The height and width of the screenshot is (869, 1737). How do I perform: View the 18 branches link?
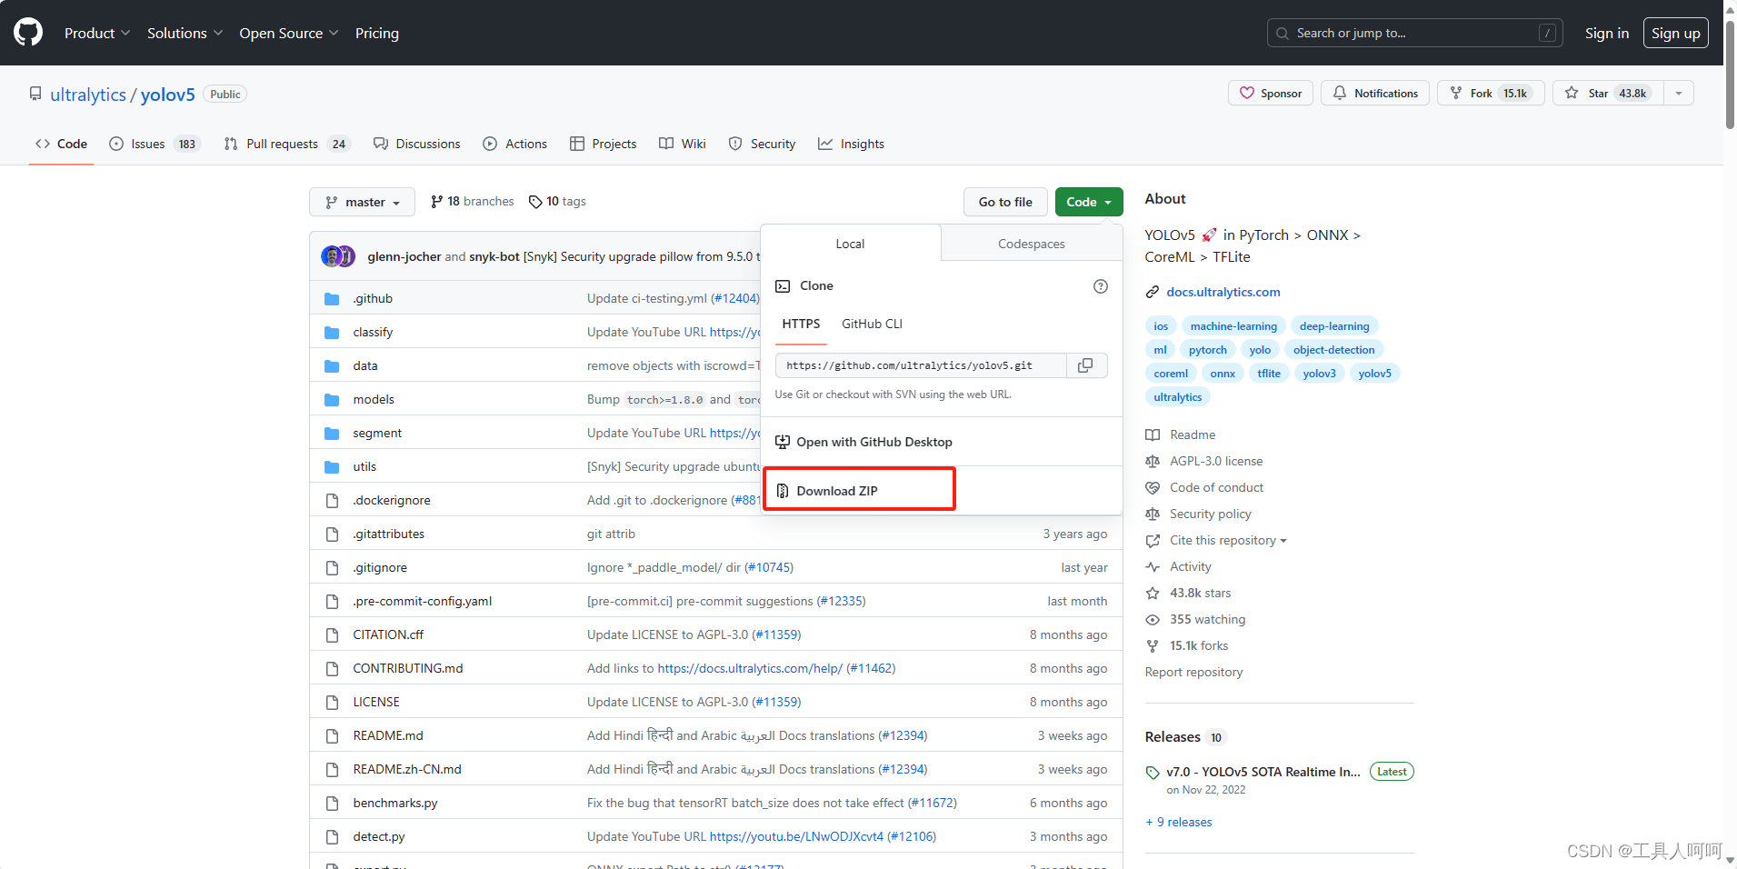(x=473, y=202)
